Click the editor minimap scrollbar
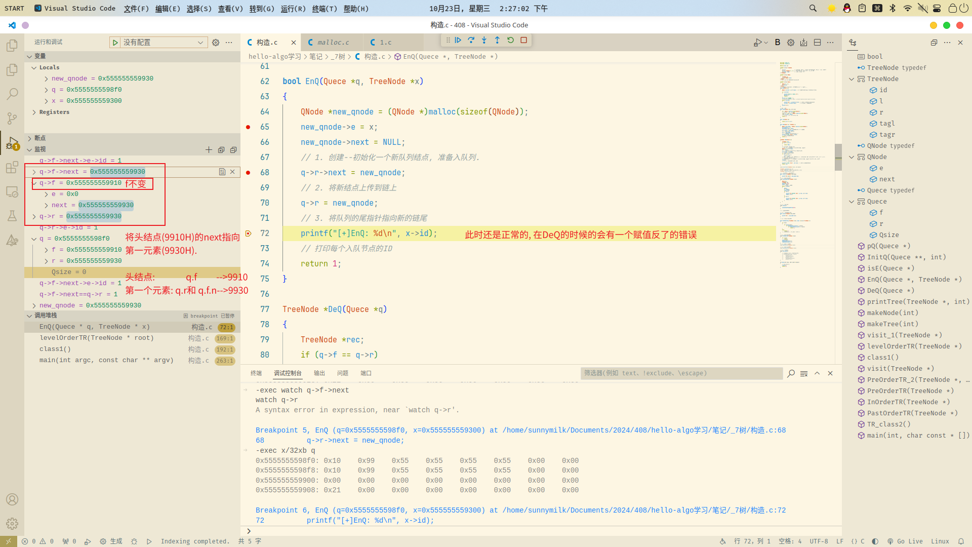This screenshot has width=972, height=547. [838, 157]
